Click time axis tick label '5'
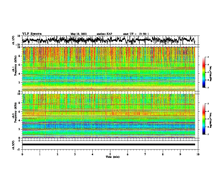This screenshot has width=223, height=173. 110,154
